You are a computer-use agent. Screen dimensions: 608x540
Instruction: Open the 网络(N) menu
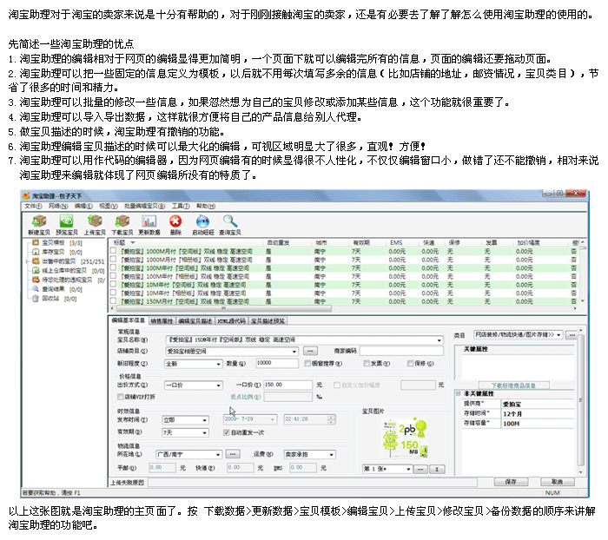pyautogui.click(x=58, y=207)
